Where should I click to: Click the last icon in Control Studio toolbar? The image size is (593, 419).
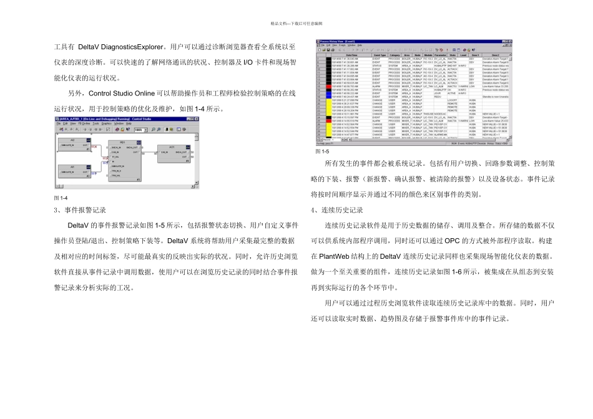(x=184, y=130)
